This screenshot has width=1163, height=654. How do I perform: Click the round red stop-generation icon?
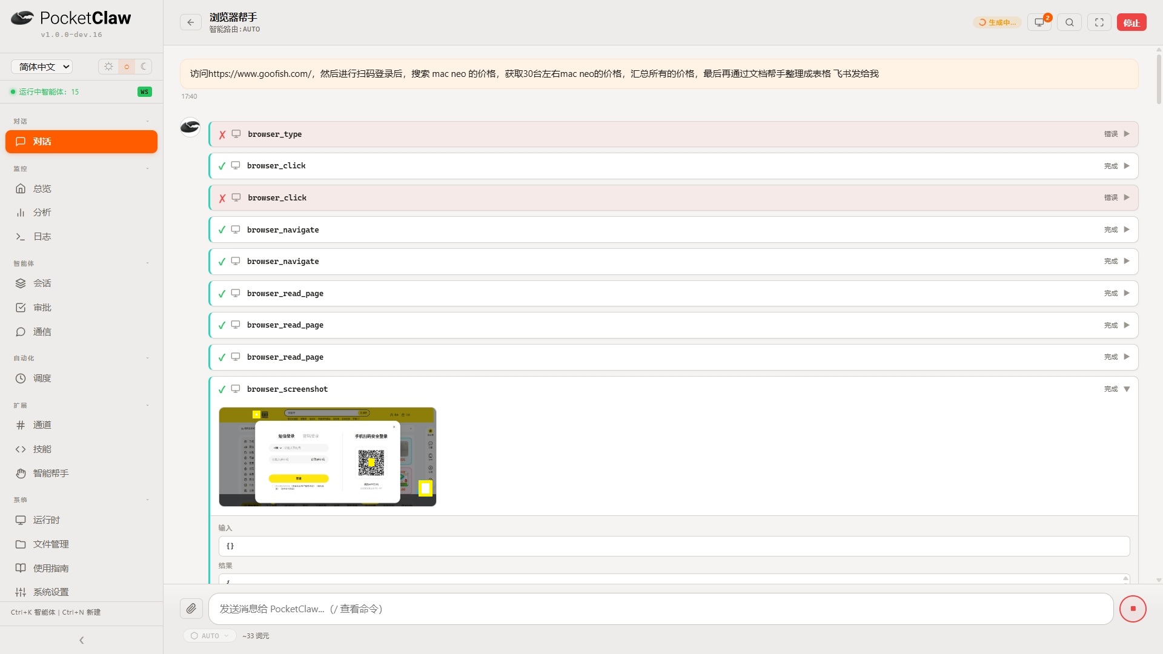pos(1133,609)
